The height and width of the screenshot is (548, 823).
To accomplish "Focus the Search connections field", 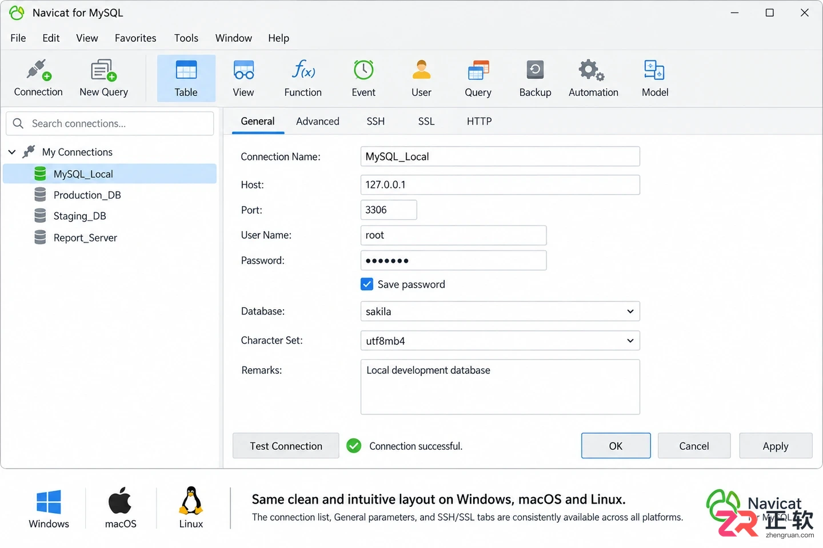I will pos(110,123).
